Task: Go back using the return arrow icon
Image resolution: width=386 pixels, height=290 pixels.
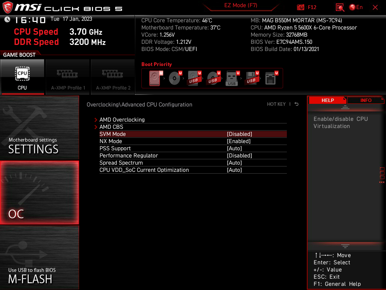Action: 296,104
